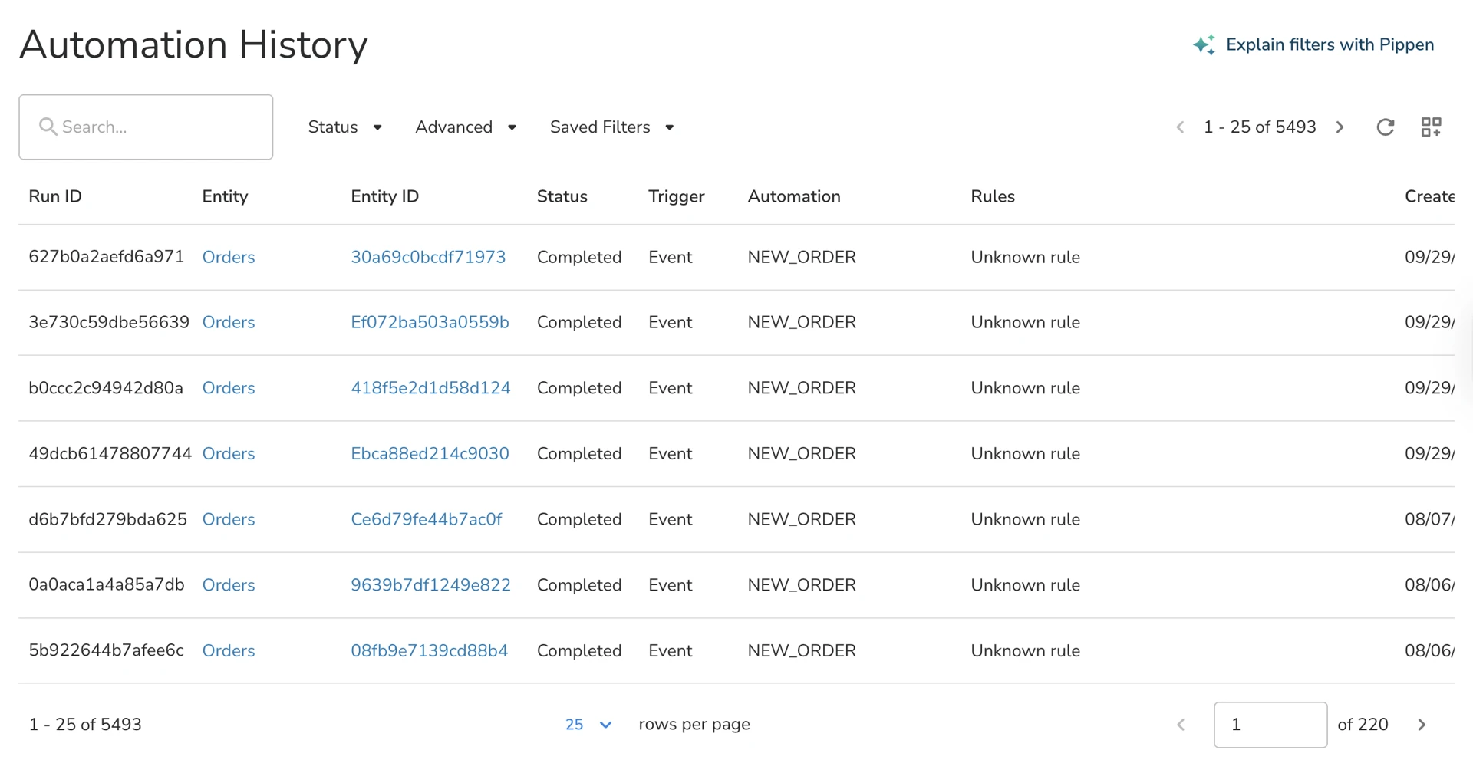
Task: Click the refresh icon
Action: click(1385, 127)
